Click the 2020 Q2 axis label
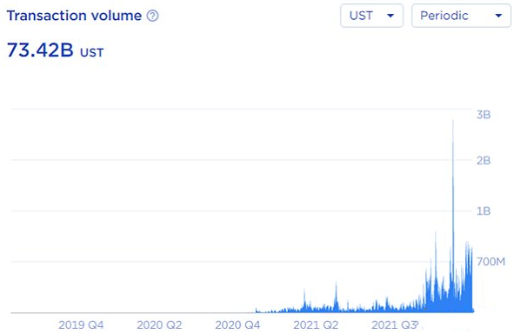Image resolution: width=514 pixels, height=334 pixels. [159, 324]
